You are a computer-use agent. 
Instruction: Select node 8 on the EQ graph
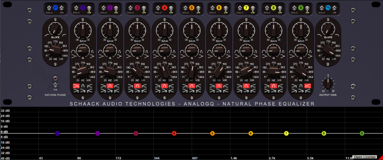[x=324, y=133]
